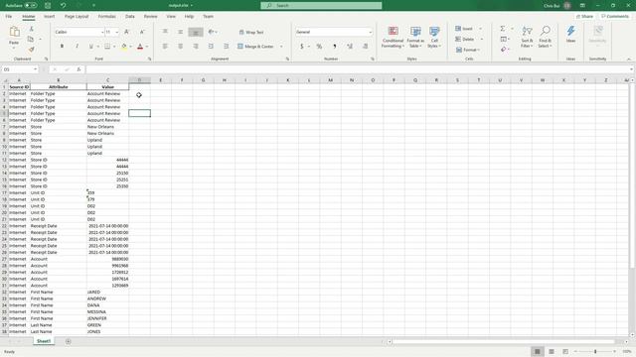
Task: Click the Undo arrow in title bar
Action: [64, 5]
